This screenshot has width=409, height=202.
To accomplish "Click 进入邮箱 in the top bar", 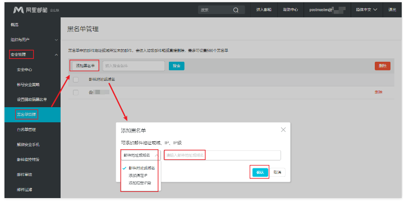I will (x=264, y=10).
